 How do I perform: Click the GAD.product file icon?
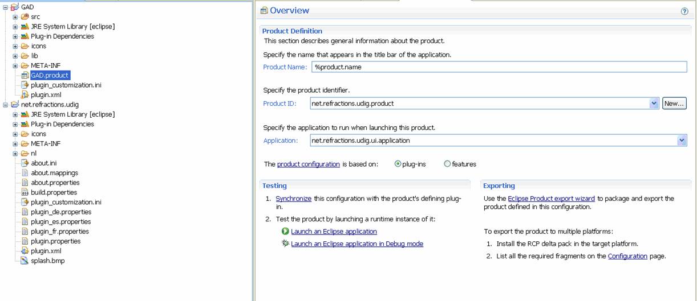pos(25,75)
